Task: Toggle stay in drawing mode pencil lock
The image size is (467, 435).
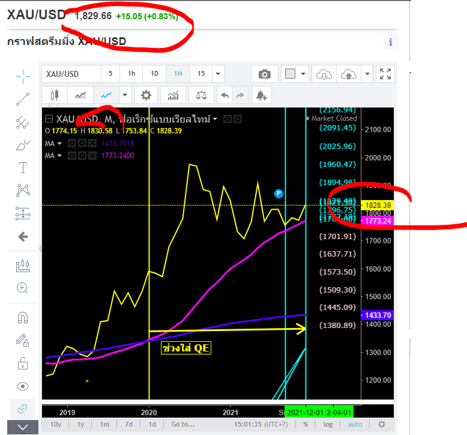Action: click(22, 340)
